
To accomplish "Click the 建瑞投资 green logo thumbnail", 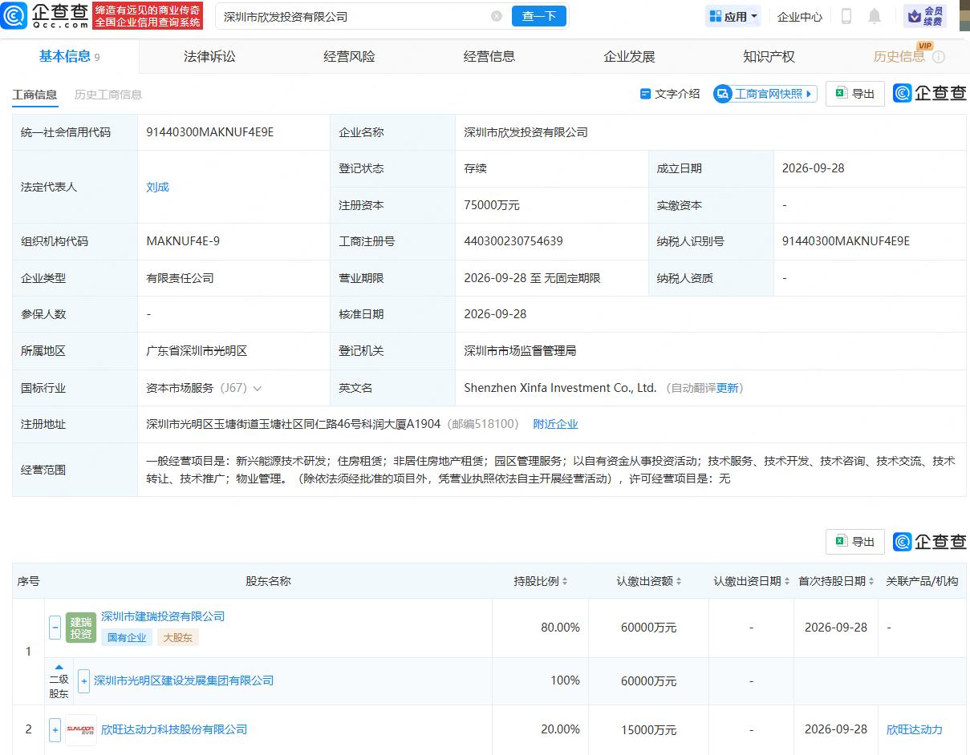I will [x=81, y=628].
